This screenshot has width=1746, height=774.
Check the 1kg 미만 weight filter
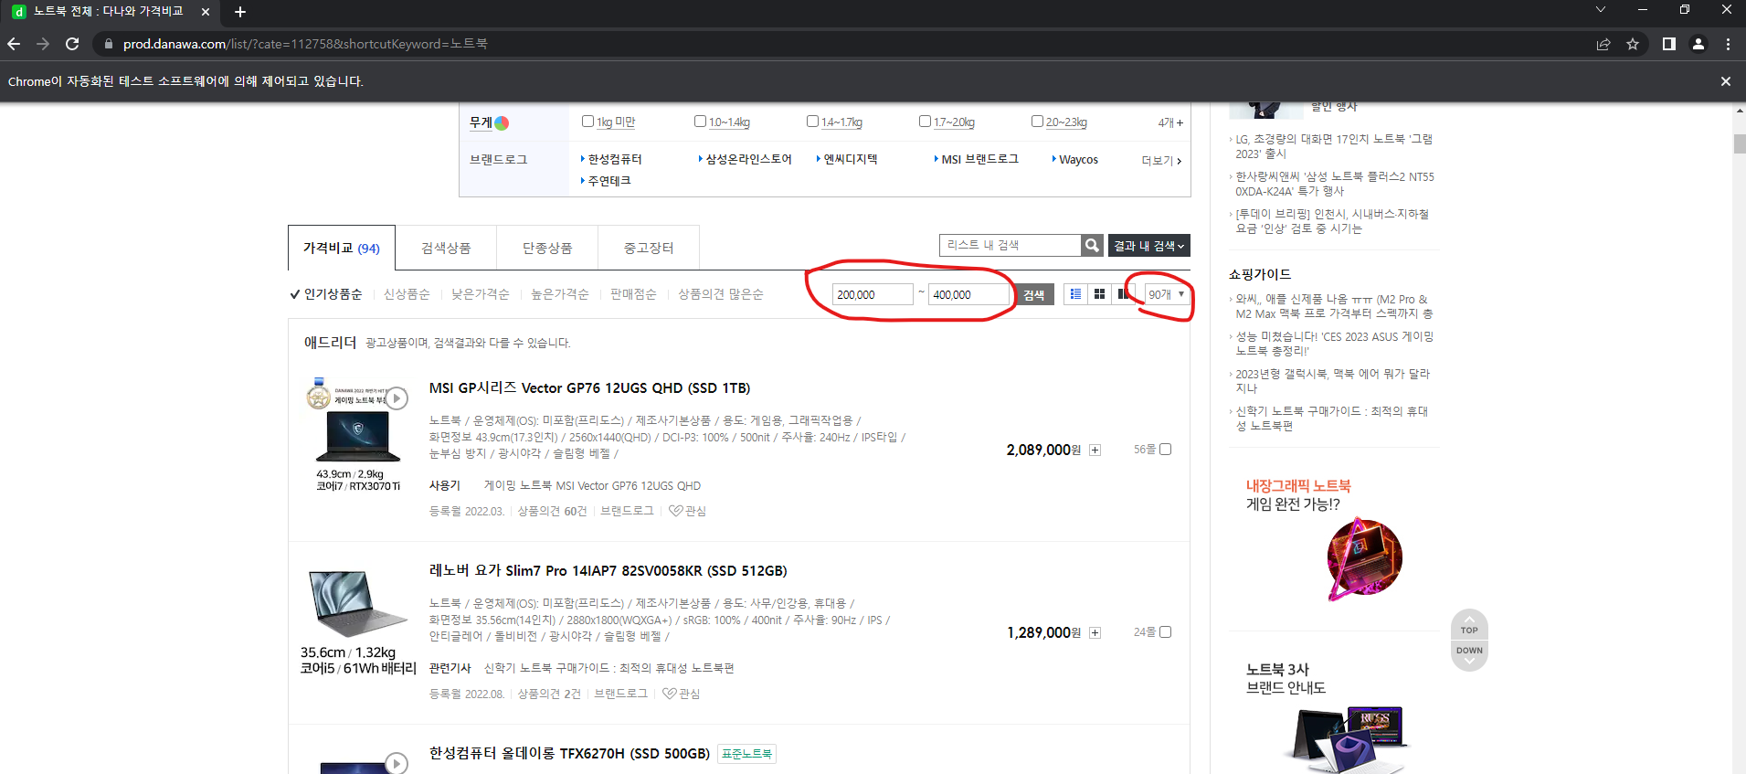coord(587,122)
